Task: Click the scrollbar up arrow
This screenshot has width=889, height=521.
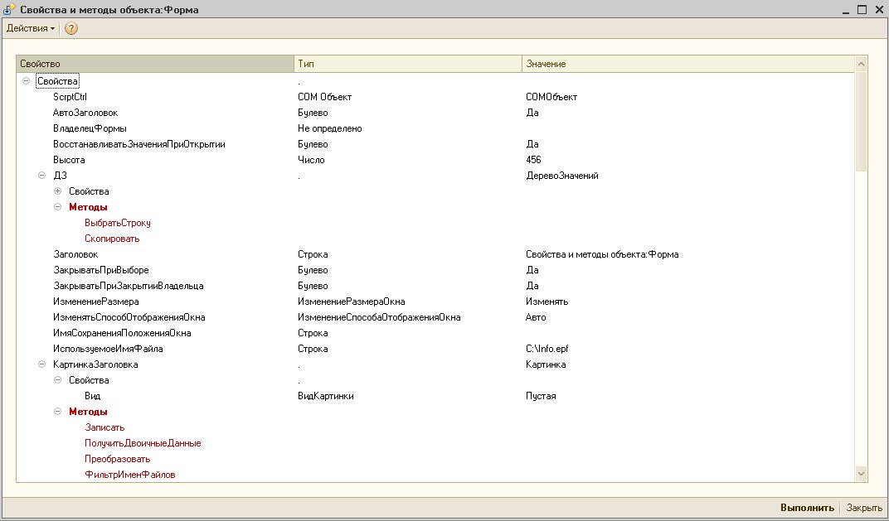Action: [x=861, y=64]
